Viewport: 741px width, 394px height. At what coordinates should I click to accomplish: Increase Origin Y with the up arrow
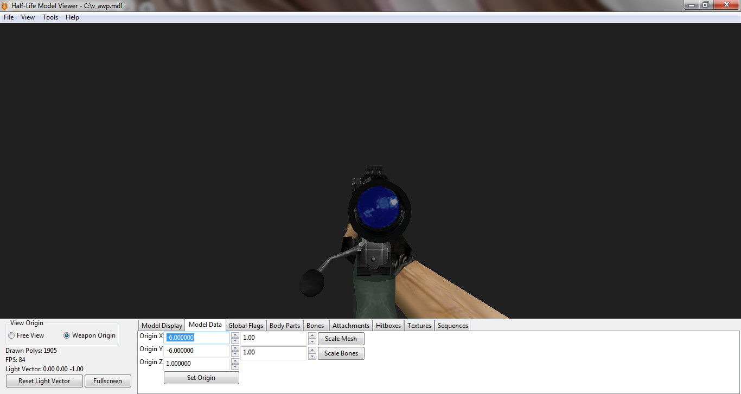pos(235,348)
